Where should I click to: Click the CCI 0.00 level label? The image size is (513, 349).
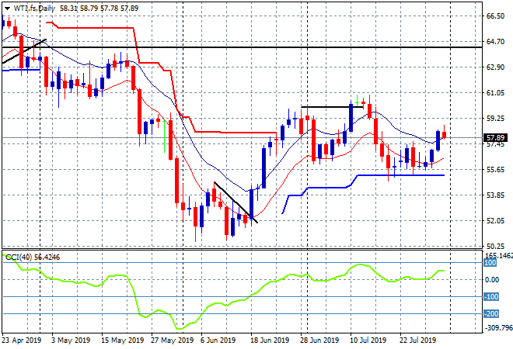(492, 280)
